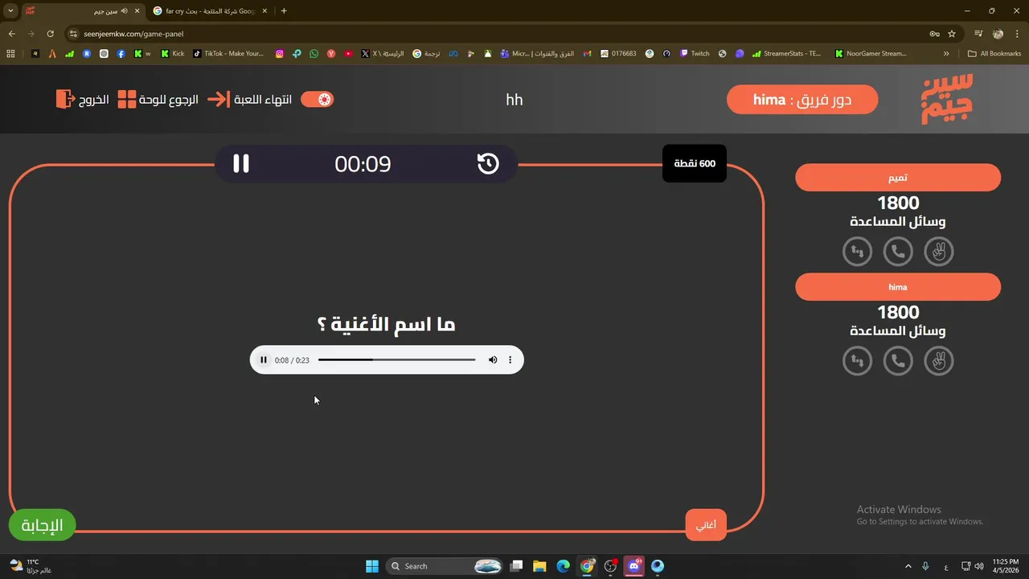Toggle the orange switch beside انتهاء اللعبة

tap(317, 100)
